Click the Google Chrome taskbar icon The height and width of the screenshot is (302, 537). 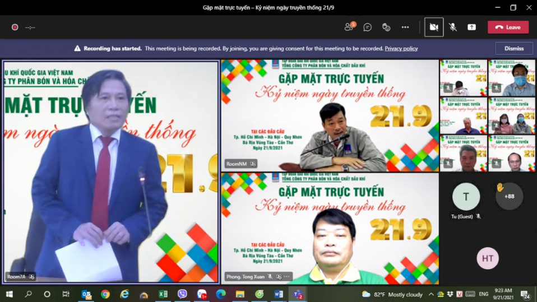point(105,294)
